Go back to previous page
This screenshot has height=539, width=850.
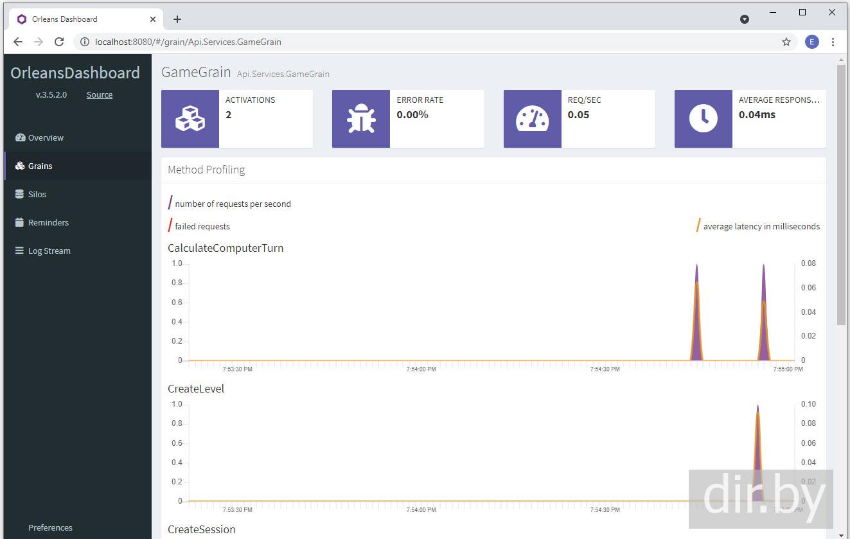(18, 42)
